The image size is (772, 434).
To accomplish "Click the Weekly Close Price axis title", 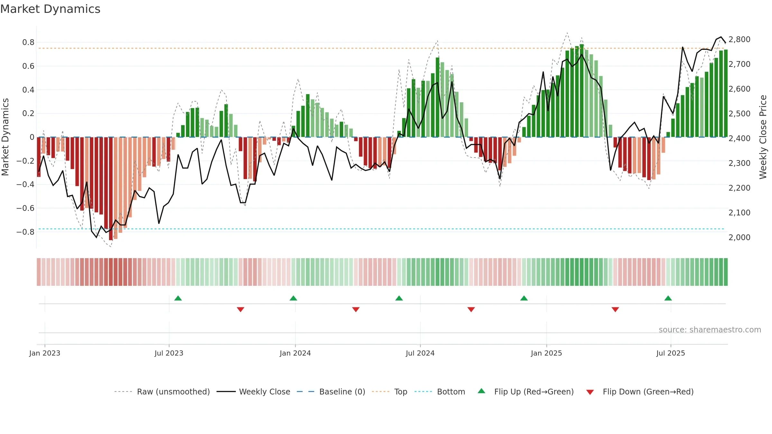I will tap(763, 137).
